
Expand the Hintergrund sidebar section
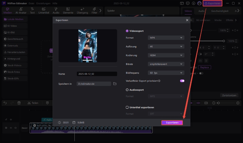(x=15, y=59)
